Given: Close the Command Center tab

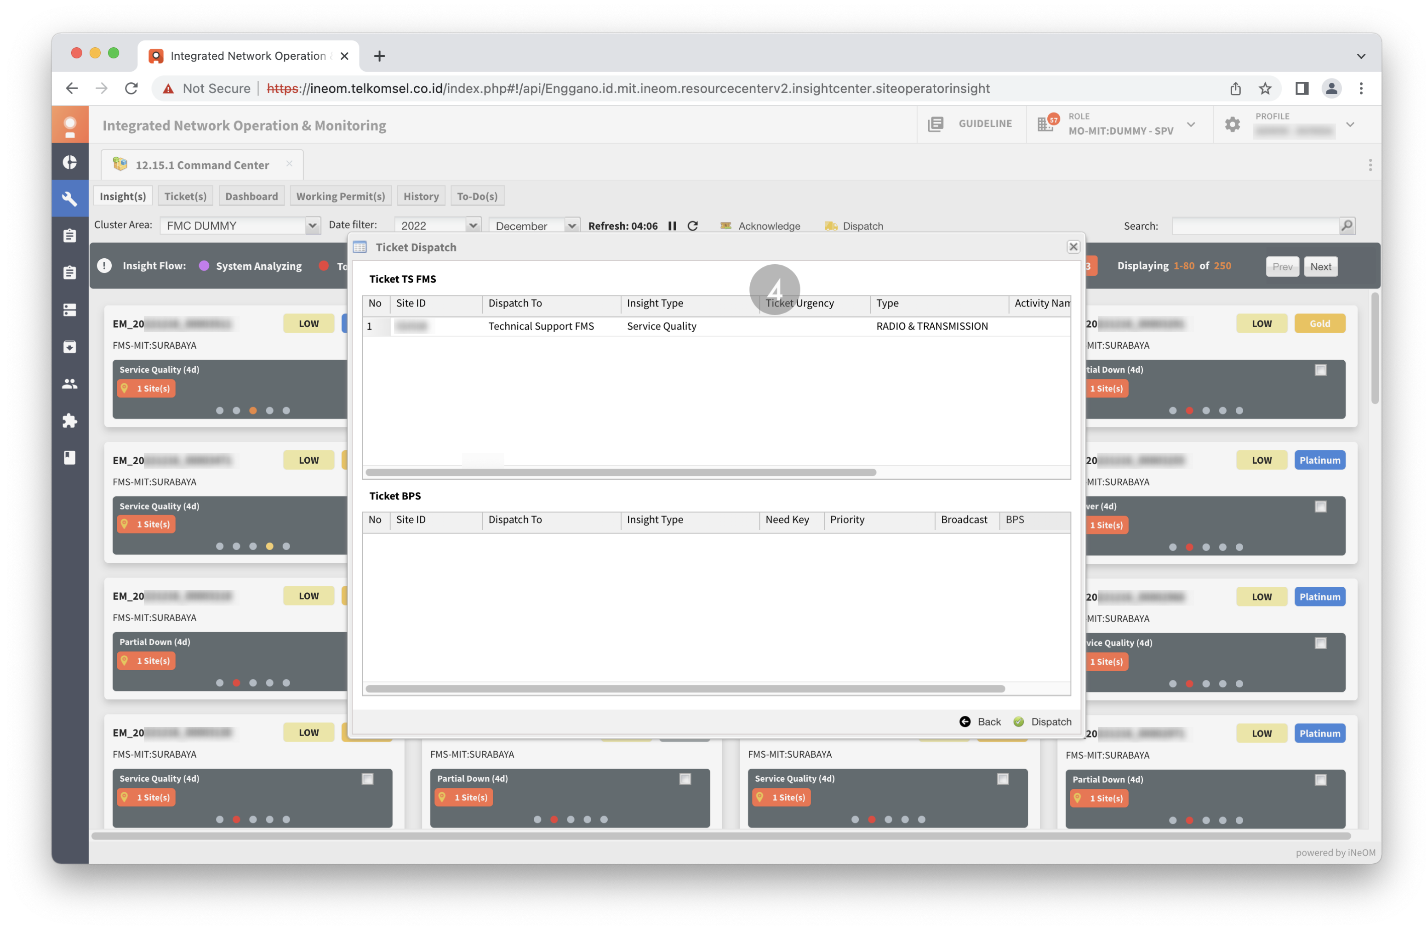Looking at the screenshot, I should [290, 164].
